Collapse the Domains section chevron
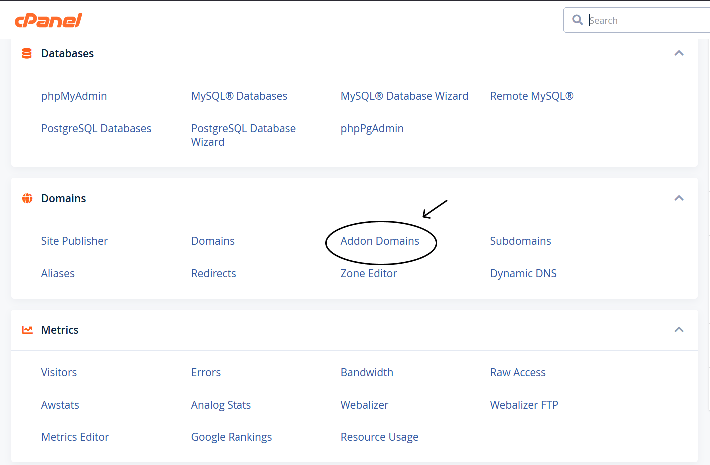The width and height of the screenshot is (710, 465). [x=679, y=198]
